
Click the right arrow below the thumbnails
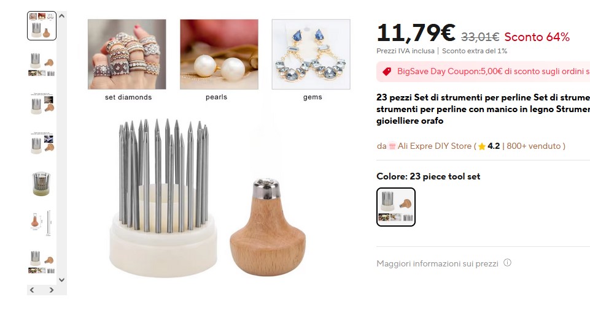coord(52,290)
